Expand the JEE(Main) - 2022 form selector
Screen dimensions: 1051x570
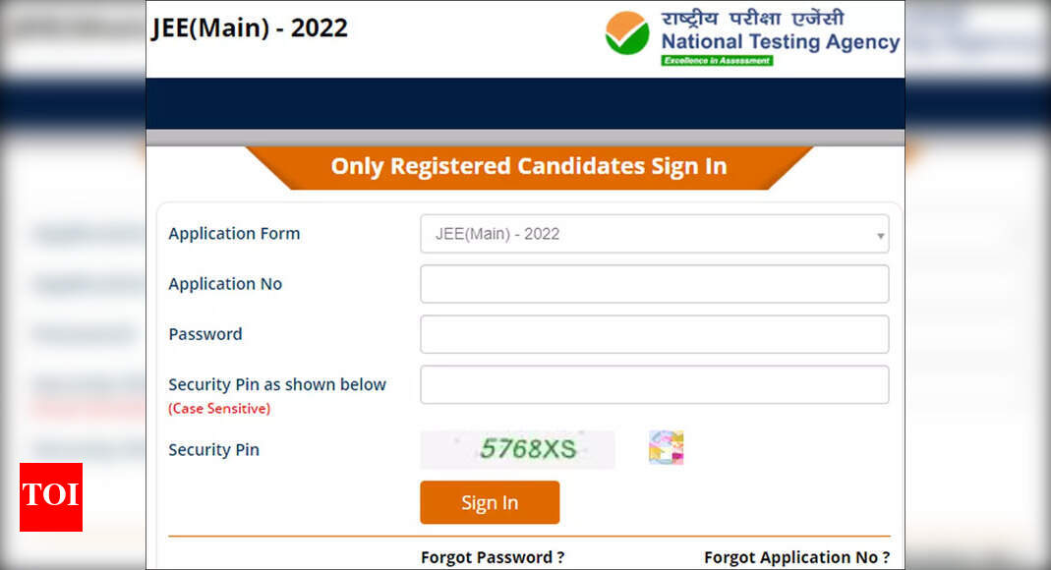coord(654,234)
